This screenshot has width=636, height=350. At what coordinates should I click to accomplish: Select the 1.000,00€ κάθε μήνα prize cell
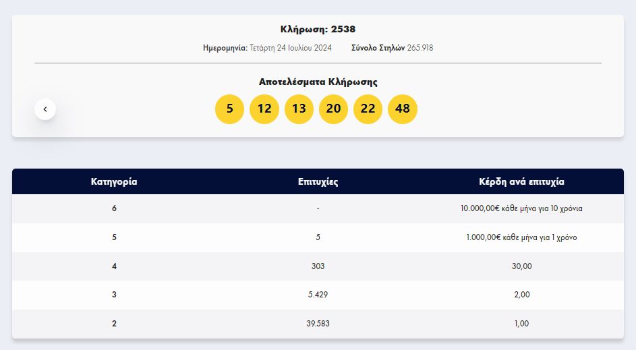(521, 237)
